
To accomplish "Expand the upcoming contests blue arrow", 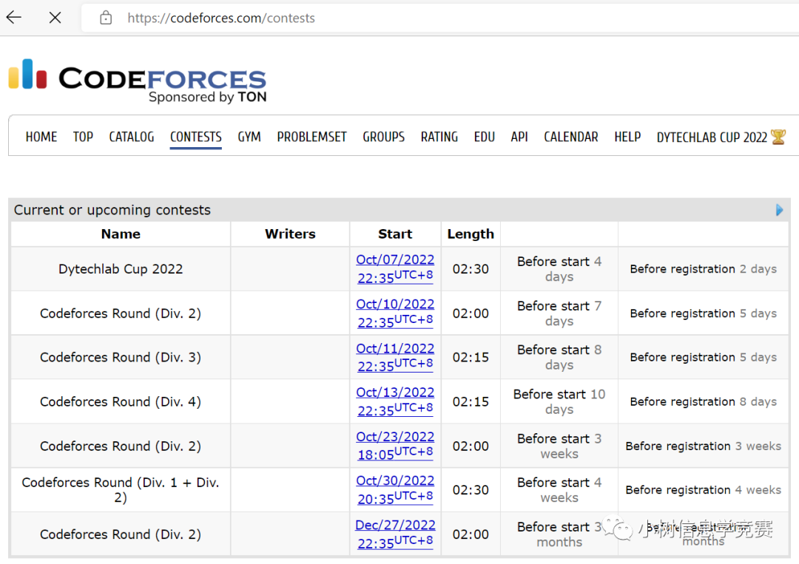I will coord(779,210).
